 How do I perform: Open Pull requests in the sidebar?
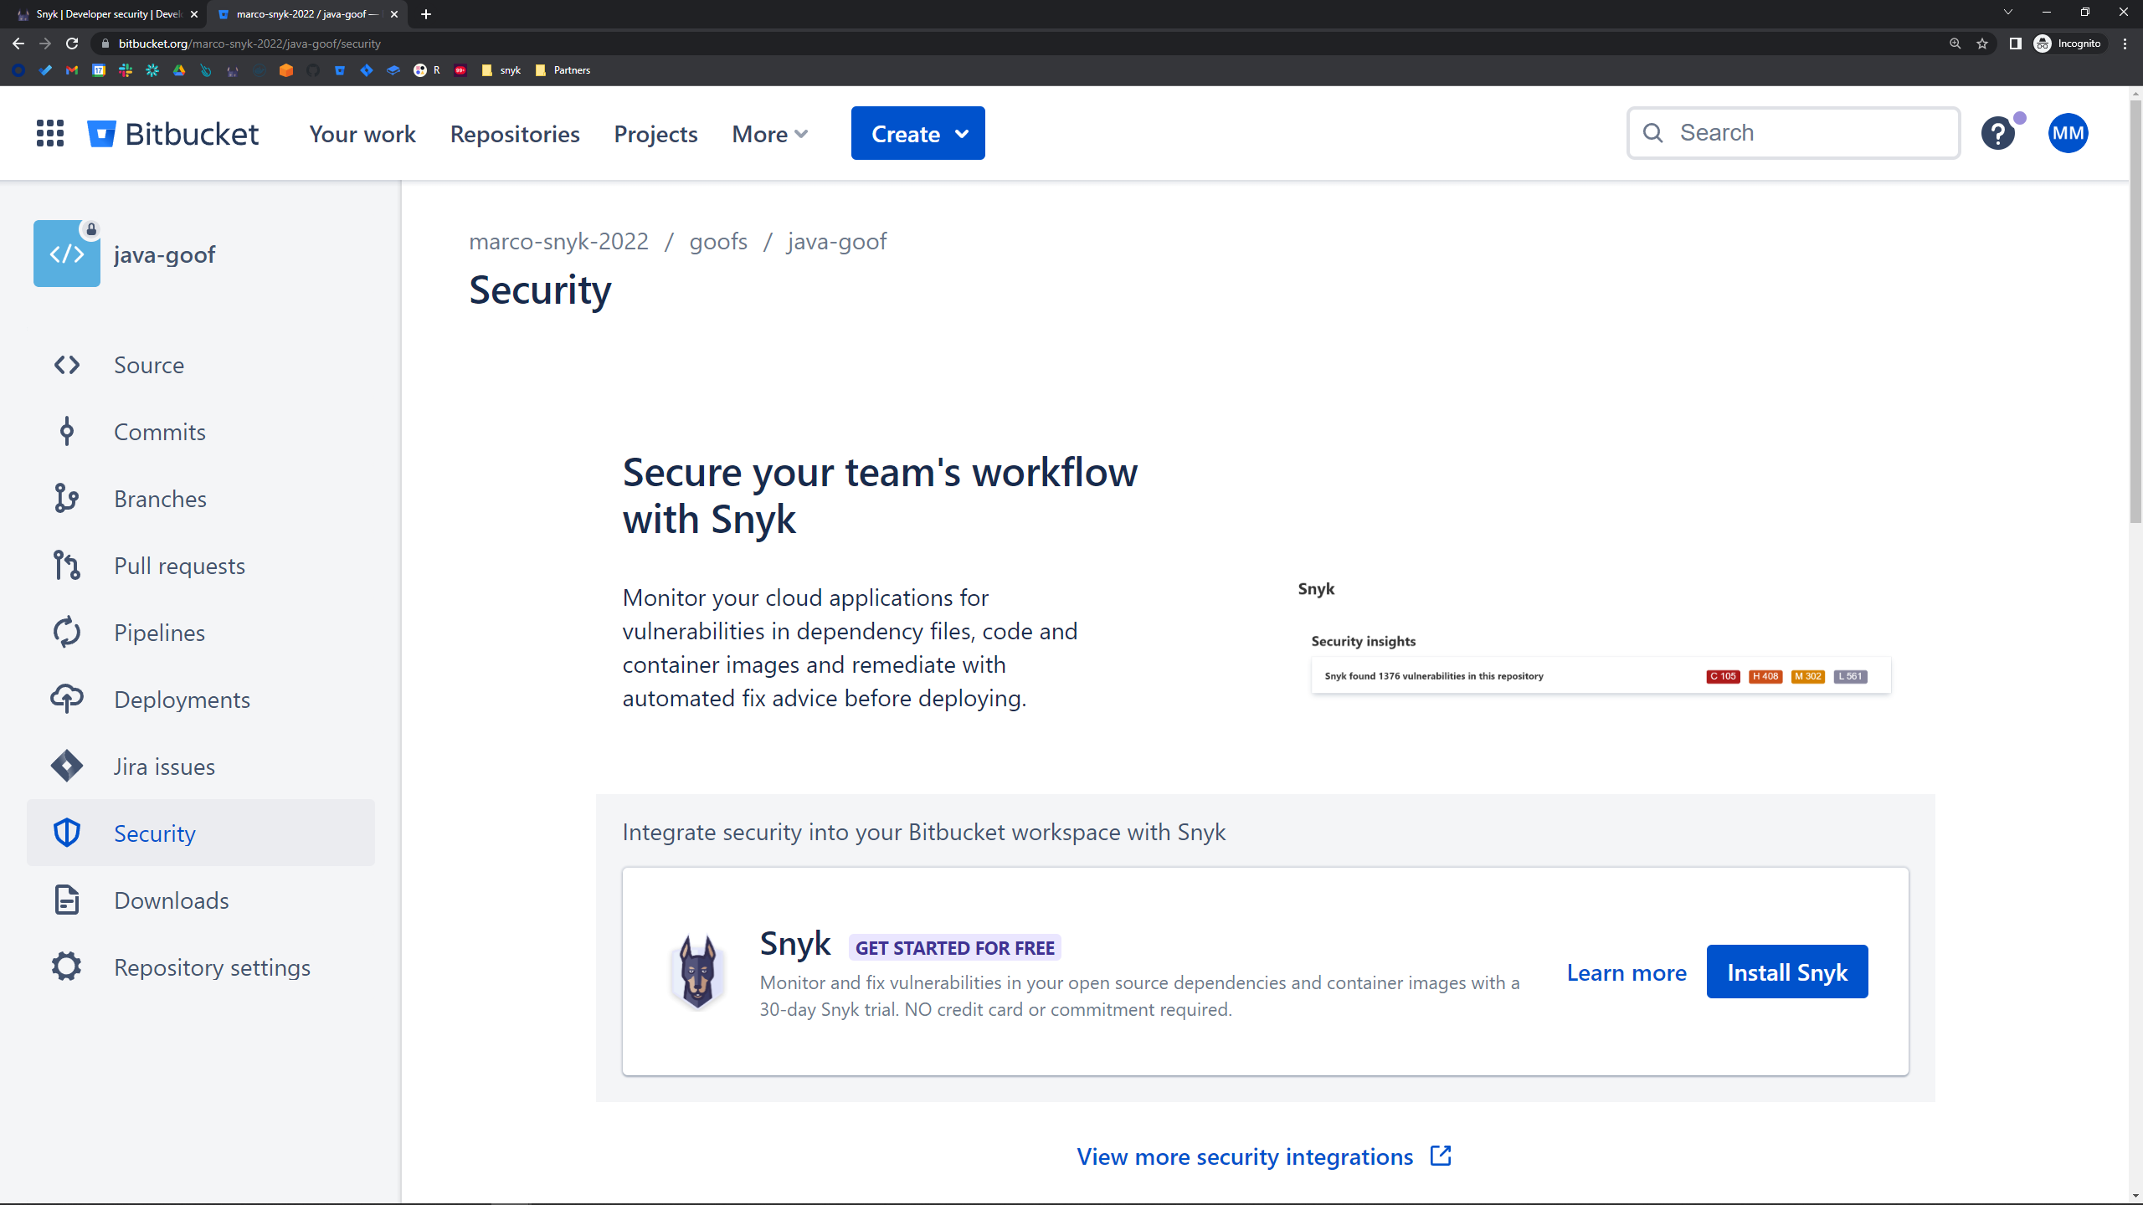[x=201, y=566]
